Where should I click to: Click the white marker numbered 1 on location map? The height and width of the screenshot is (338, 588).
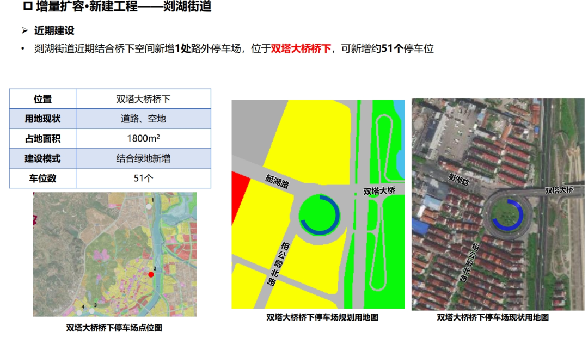(149, 206)
